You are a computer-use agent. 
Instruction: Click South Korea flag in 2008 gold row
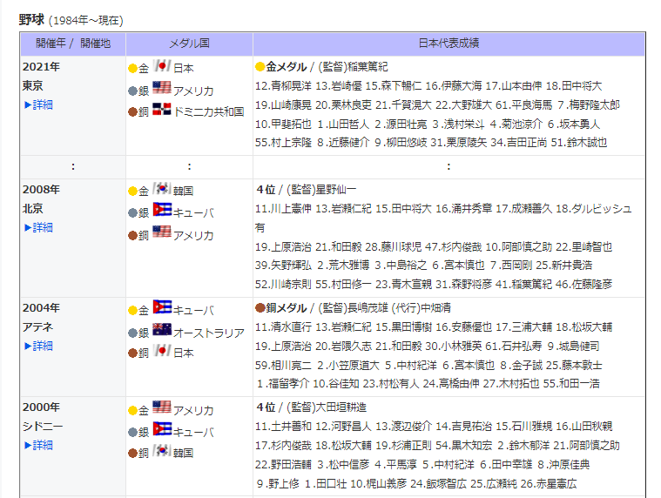tap(162, 188)
